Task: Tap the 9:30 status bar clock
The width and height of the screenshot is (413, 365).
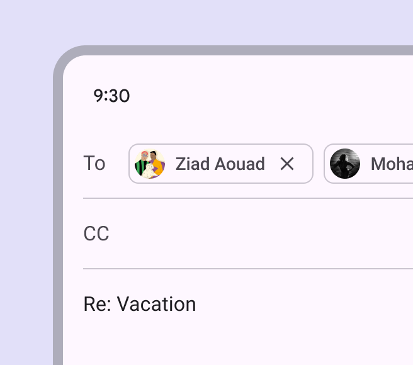Action: click(x=111, y=96)
